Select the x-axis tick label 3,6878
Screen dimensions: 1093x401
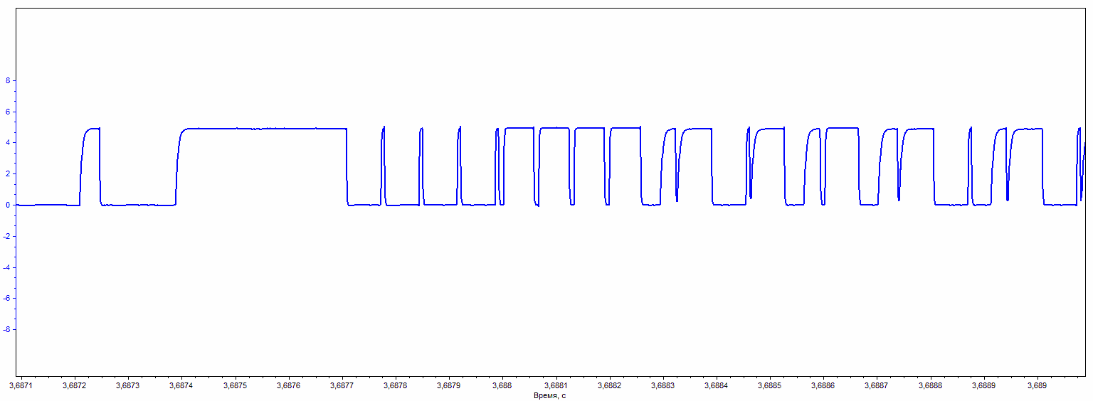pos(396,385)
